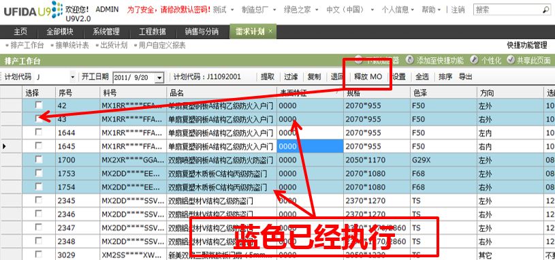The height and width of the screenshot is (260, 555).
Task: Tick the checkbox for row 42
Action: [39, 105]
